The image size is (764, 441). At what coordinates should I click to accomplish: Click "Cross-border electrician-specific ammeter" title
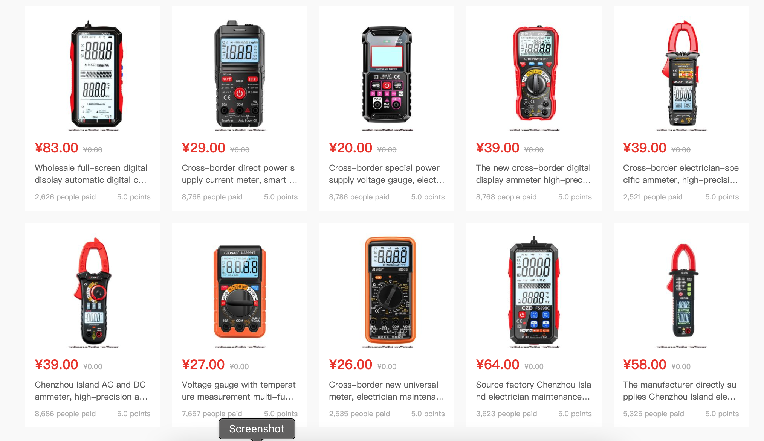[x=681, y=174]
